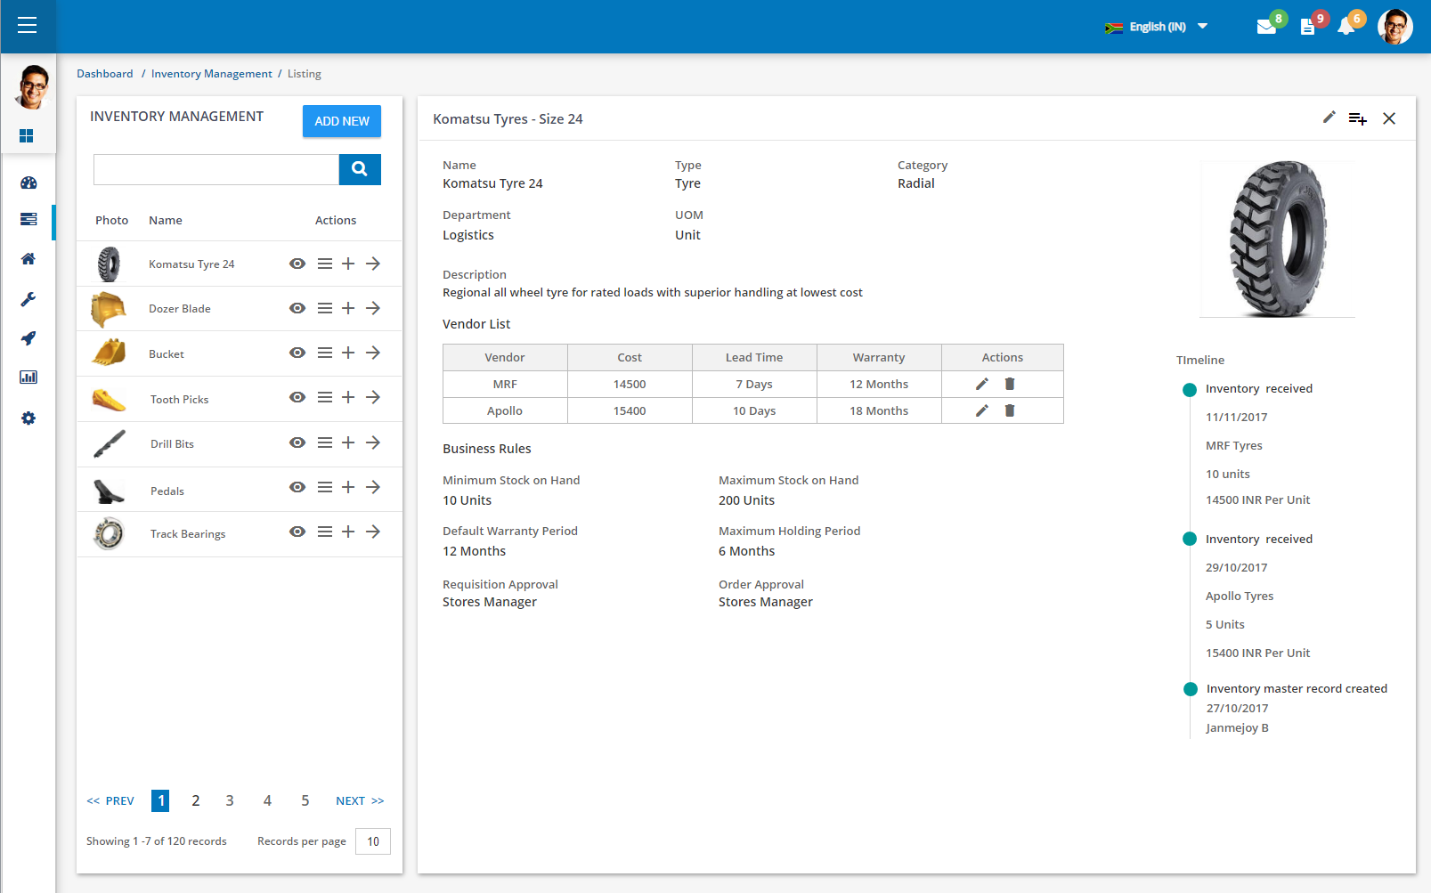Open the Settings gear in the sidebar
This screenshot has width=1431, height=893.
pyautogui.click(x=28, y=418)
